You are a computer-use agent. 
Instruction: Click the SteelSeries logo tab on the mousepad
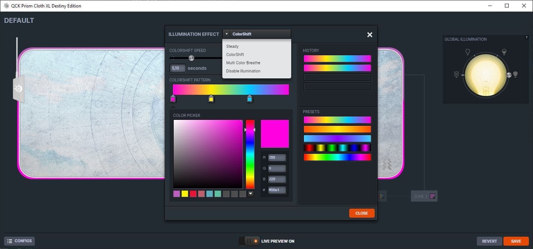(x=18, y=88)
